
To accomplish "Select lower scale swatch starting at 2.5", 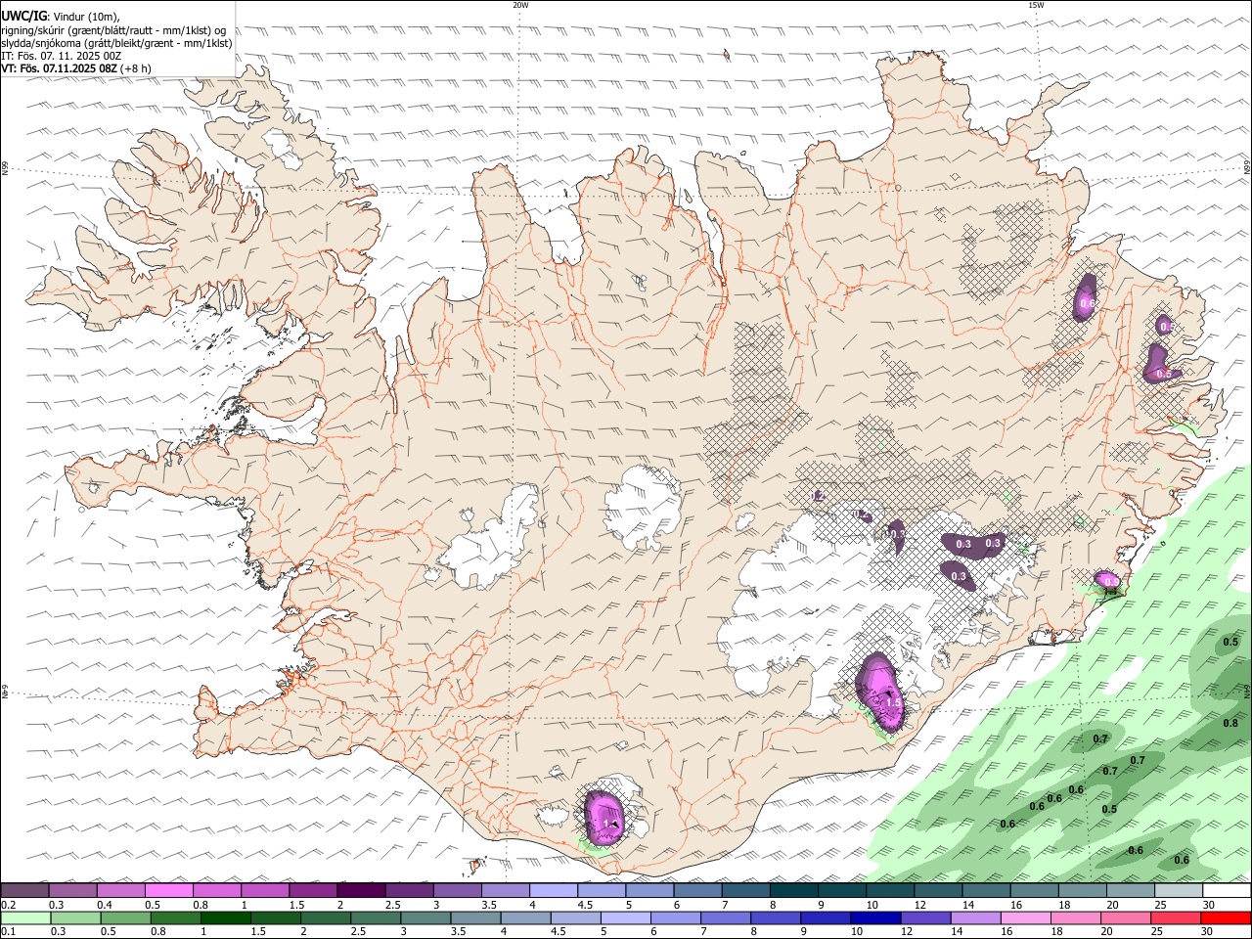I will [375, 918].
